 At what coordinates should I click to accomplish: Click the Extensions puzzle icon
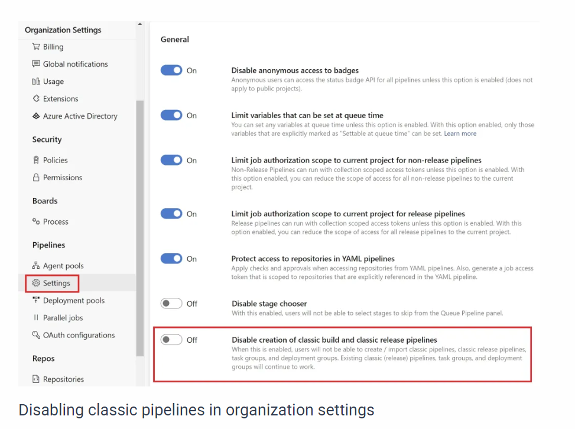pos(36,99)
